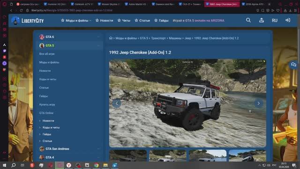Expand the 'Новости' sub-item chevron

[x=40, y=121]
